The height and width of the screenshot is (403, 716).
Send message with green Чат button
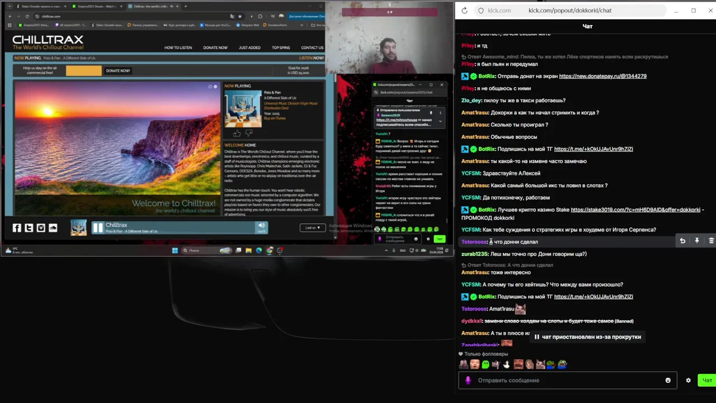707,380
